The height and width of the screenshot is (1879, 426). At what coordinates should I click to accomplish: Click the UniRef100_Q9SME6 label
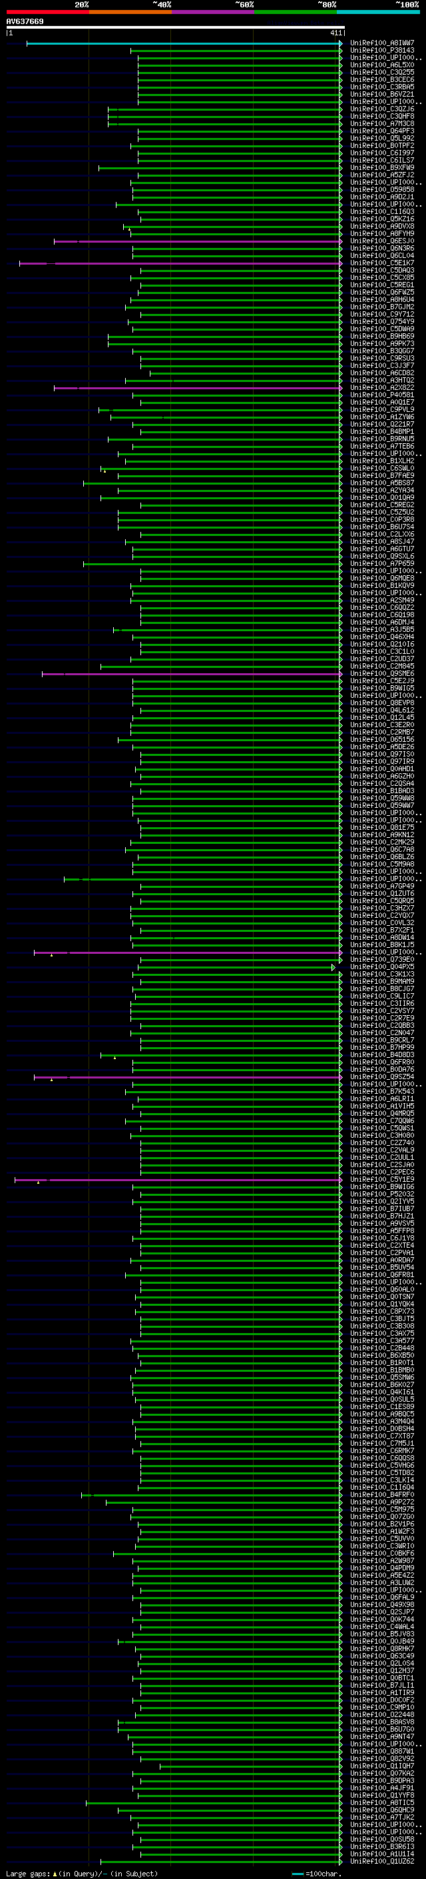coord(382,674)
